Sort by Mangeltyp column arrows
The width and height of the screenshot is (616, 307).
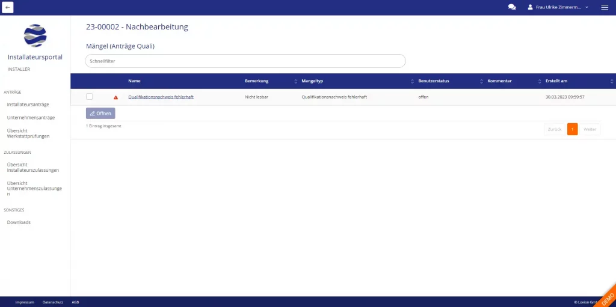point(412,81)
